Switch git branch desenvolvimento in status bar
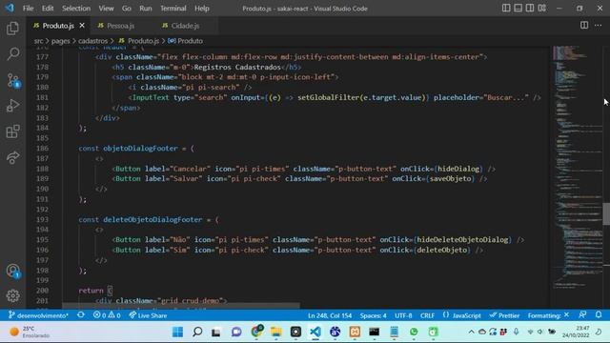 pos(38,315)
